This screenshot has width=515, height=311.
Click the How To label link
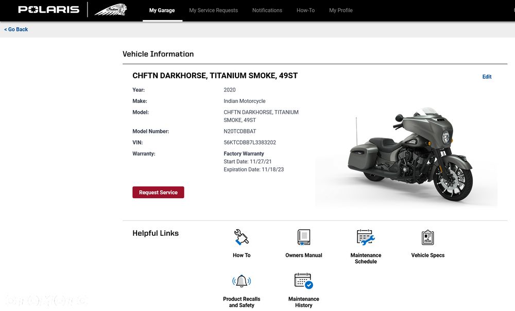[242, 255]
